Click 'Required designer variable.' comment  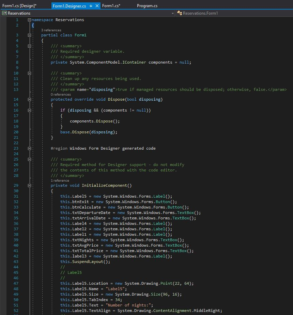pos(92,51)
